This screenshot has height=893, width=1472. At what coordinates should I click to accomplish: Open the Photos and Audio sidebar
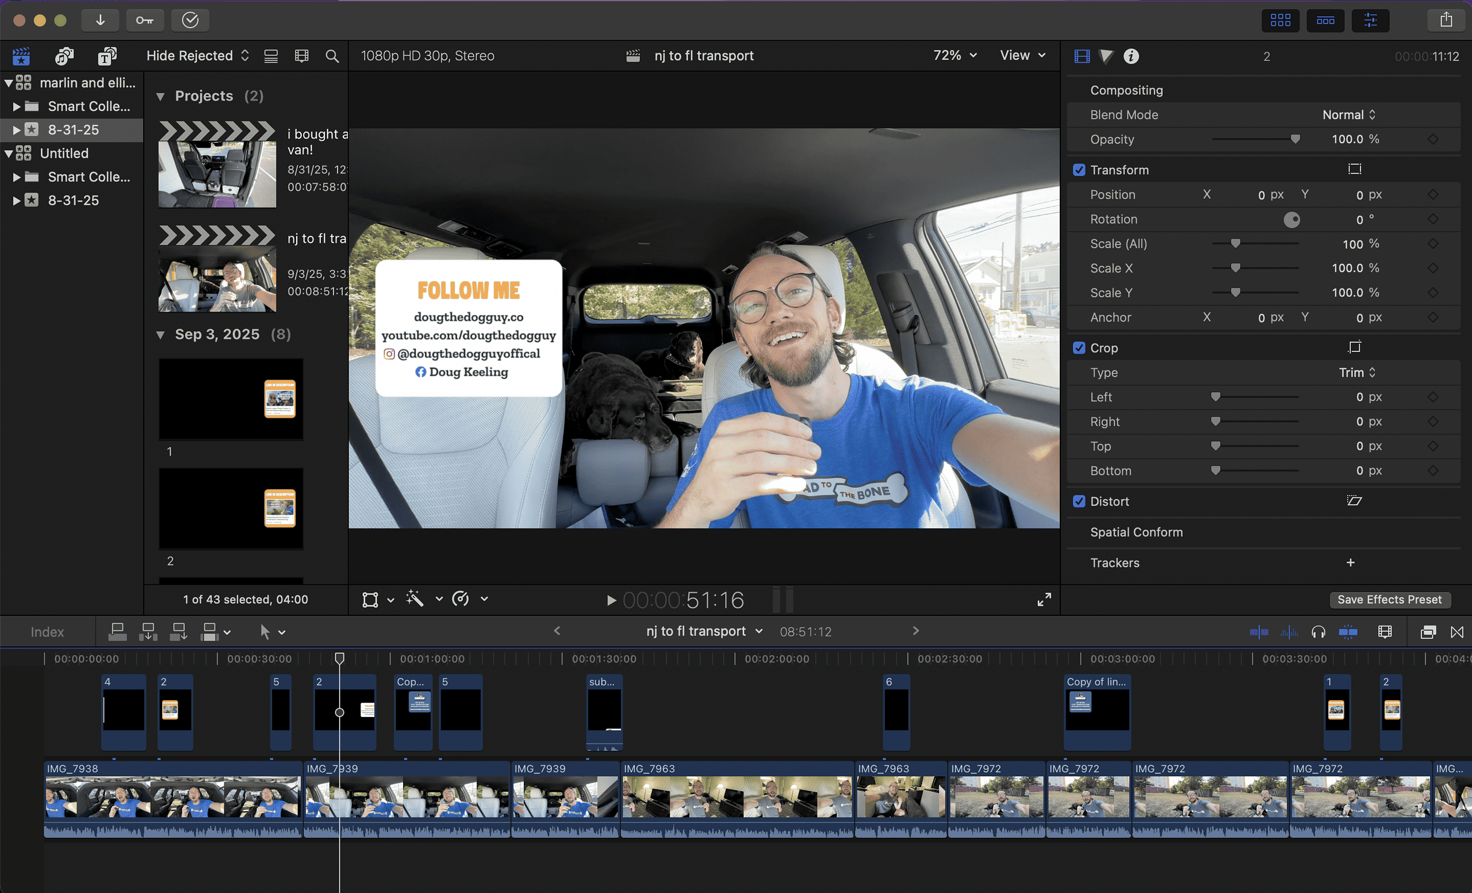pos(64,56)
